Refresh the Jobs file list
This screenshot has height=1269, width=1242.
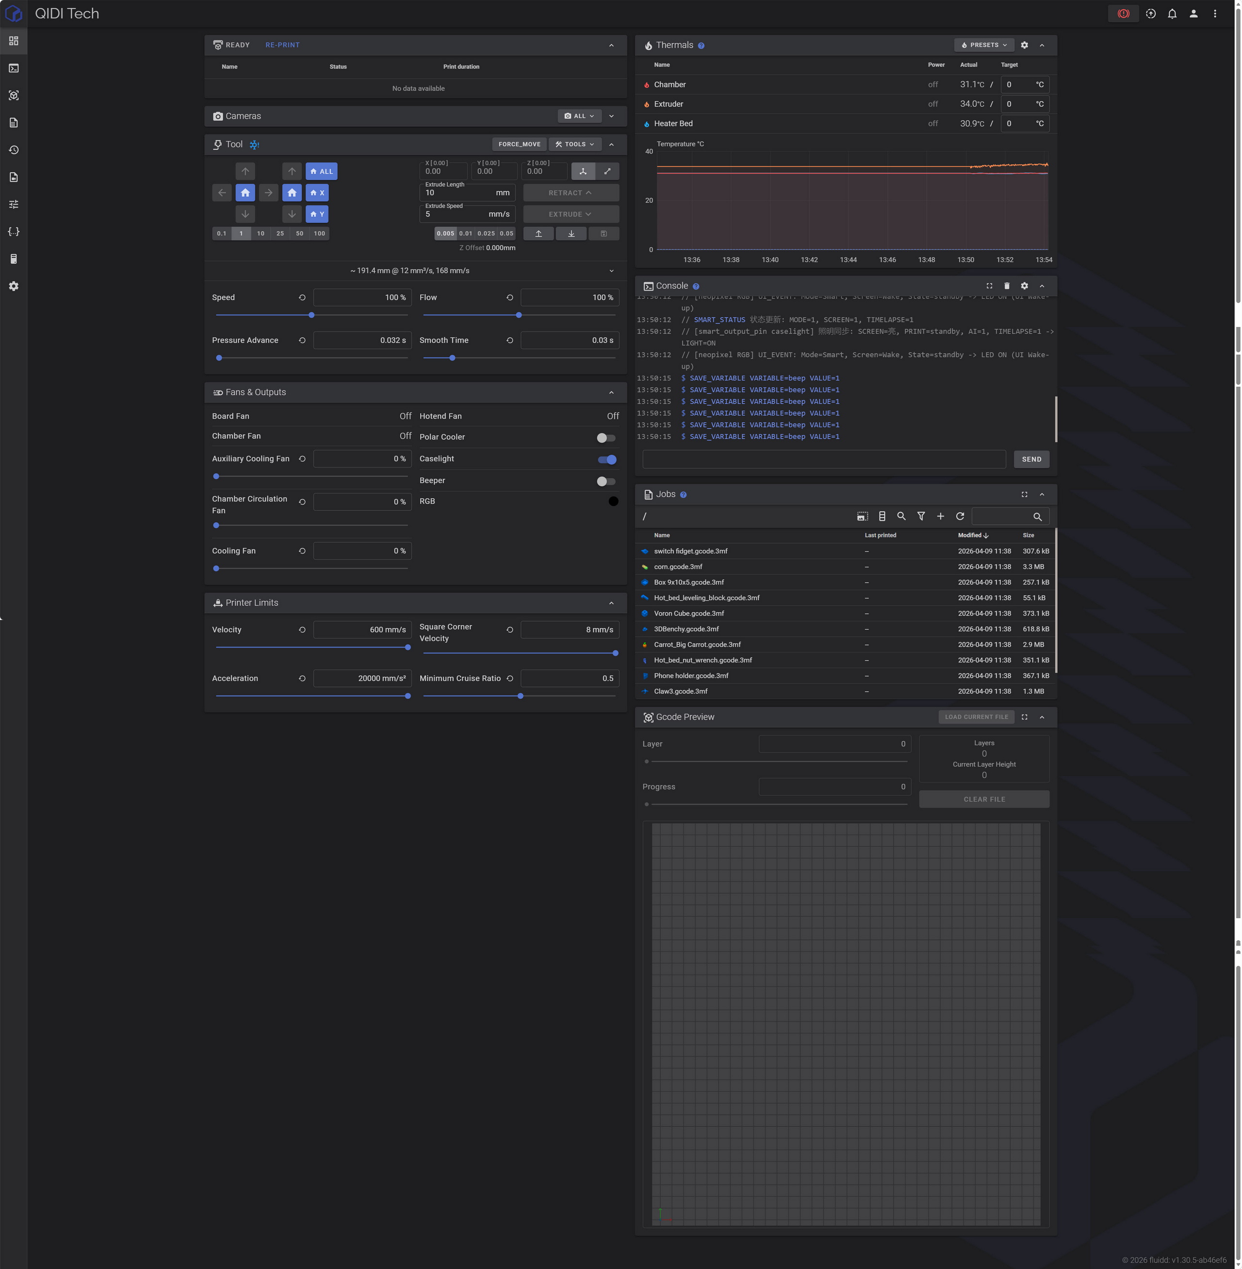pyautogui.click(x=960, y=517)
